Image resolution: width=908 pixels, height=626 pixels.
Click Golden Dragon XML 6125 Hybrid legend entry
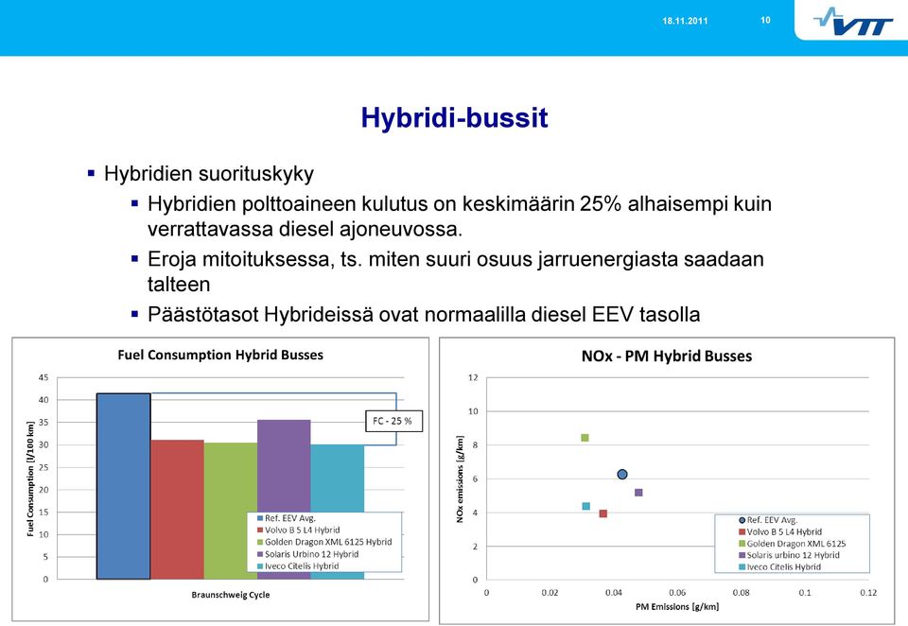tap(324, 542)
